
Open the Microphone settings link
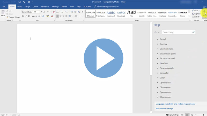pos(164,109)
